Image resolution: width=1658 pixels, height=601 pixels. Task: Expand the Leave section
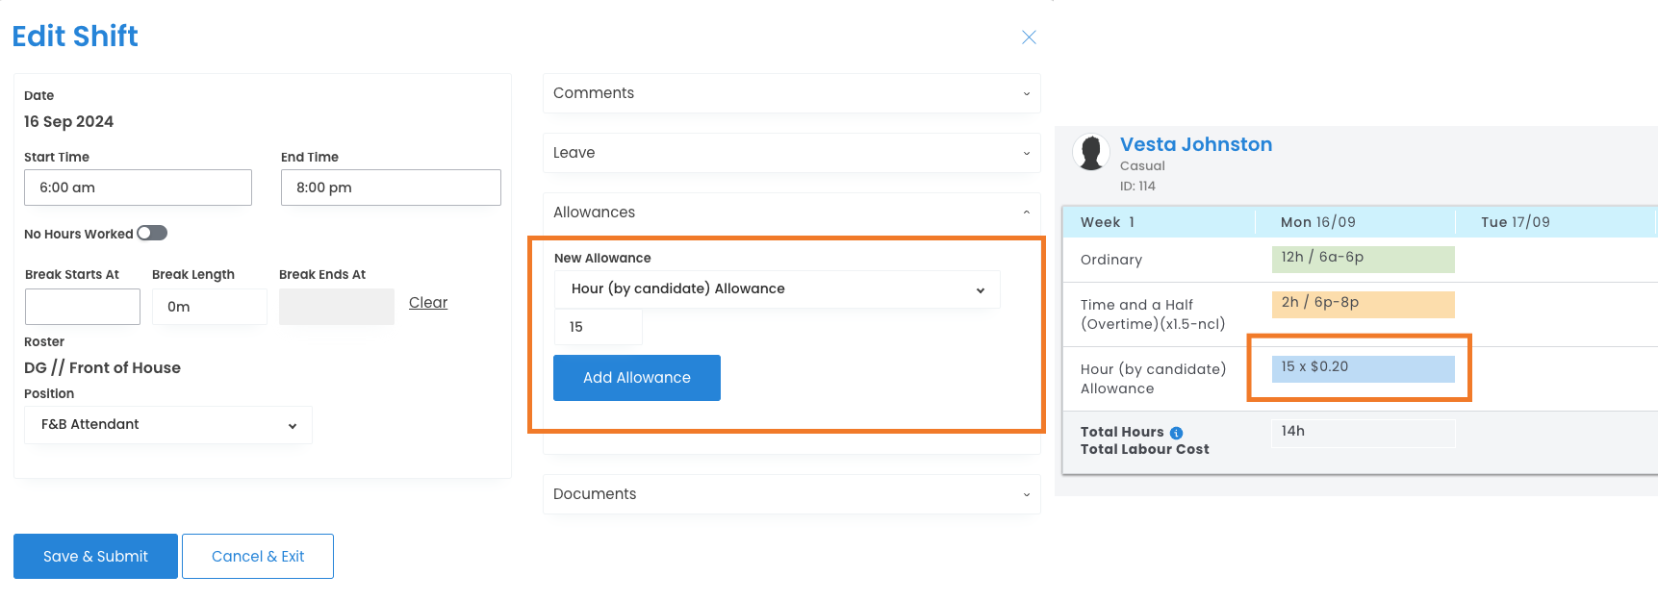pyautogui.click(x=791, y=153)
